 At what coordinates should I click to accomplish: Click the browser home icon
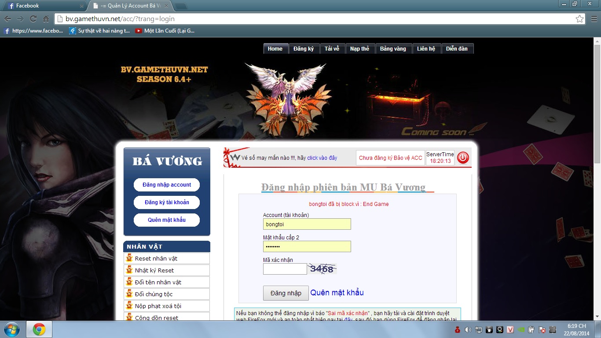46,19
